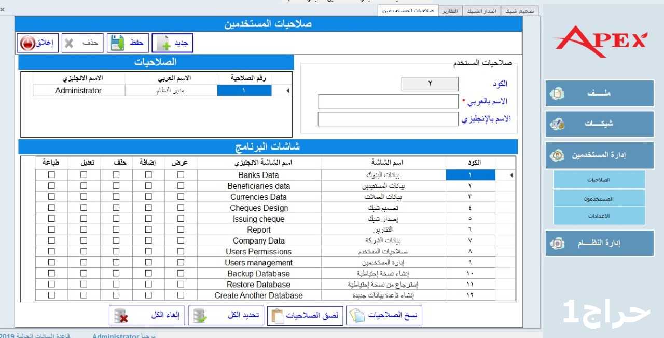This screenshot has height=338, width=664.
Task: Click Administrator in the status bar
Action: 116,335
